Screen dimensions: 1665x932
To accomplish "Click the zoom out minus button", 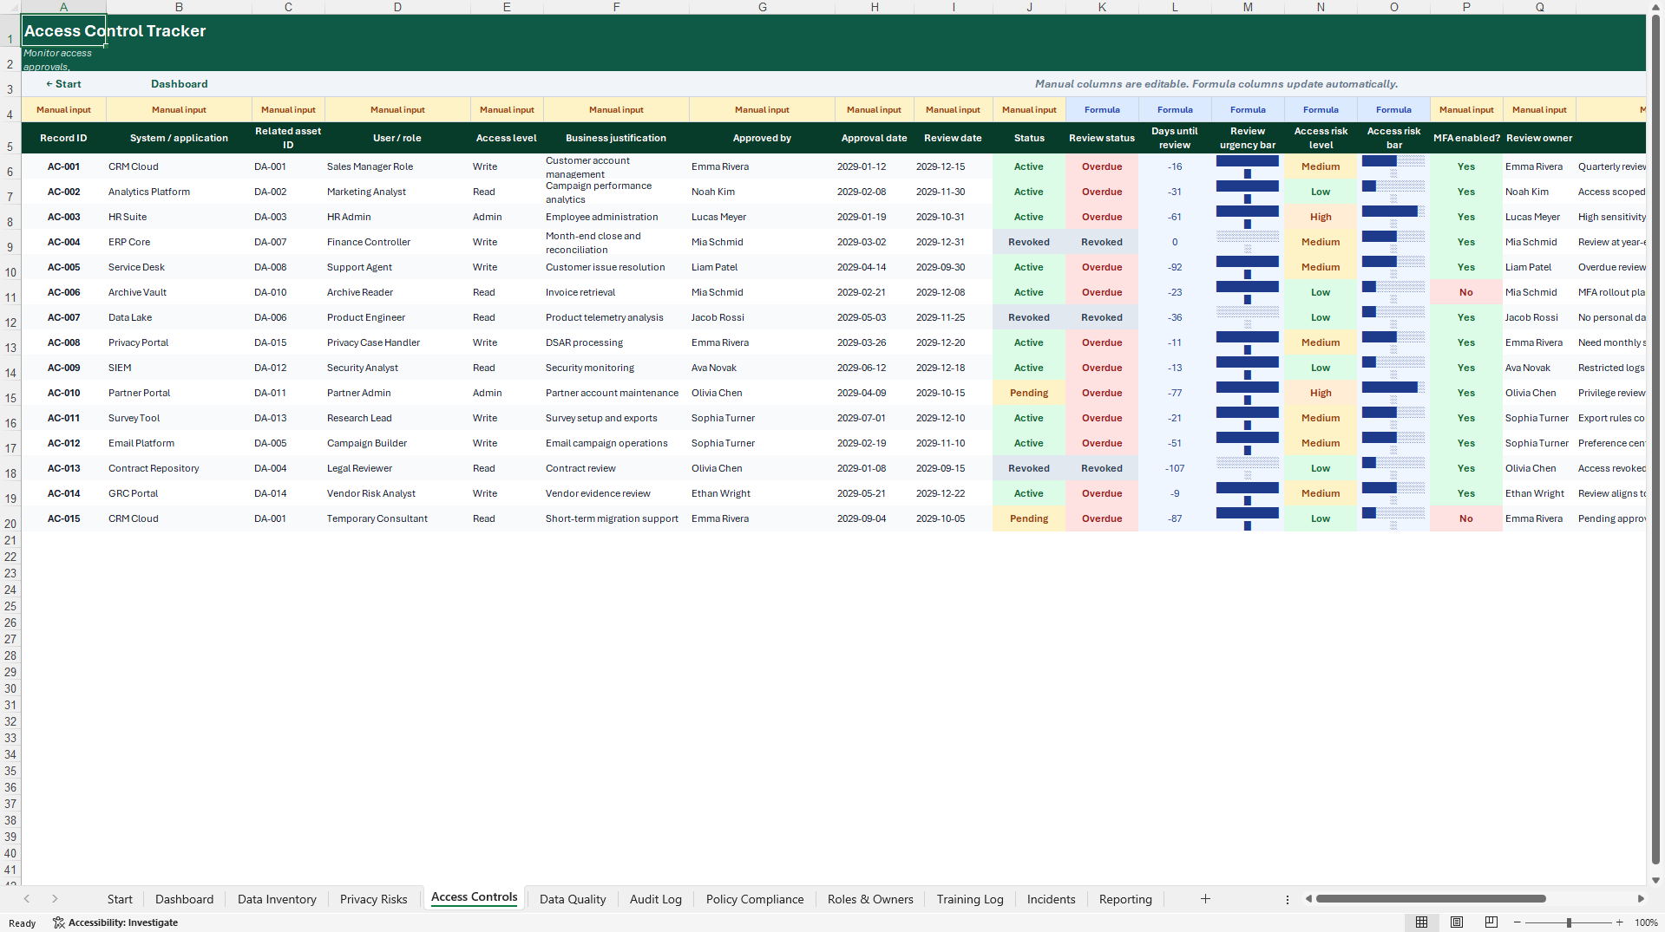I will coord(1518,922).
